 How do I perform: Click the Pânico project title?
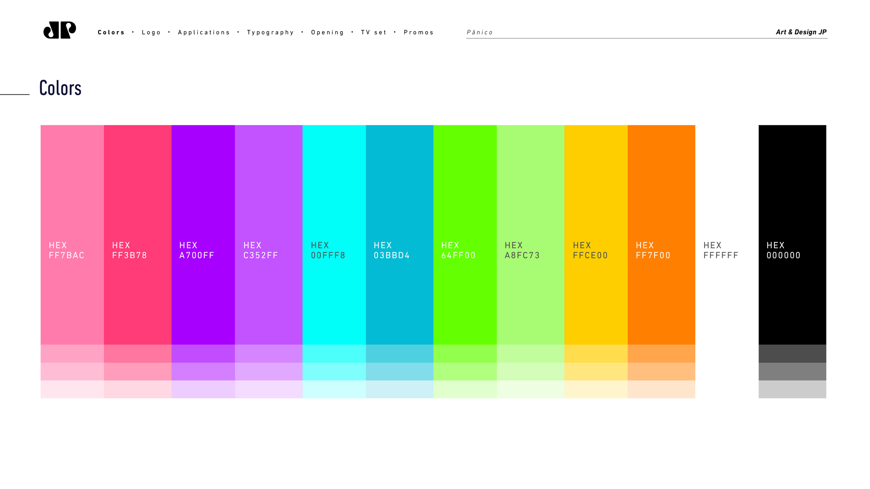click(480, 32)
